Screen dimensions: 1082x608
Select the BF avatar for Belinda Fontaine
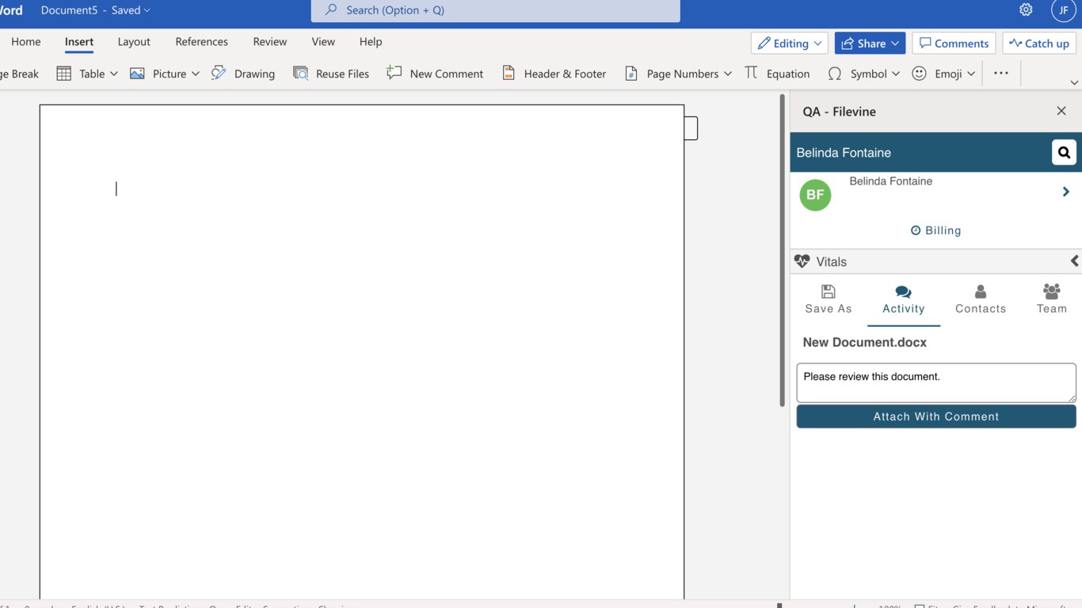815,195
